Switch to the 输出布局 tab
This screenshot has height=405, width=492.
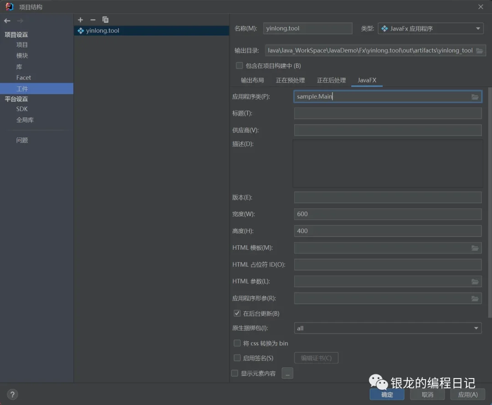[252, 80]
